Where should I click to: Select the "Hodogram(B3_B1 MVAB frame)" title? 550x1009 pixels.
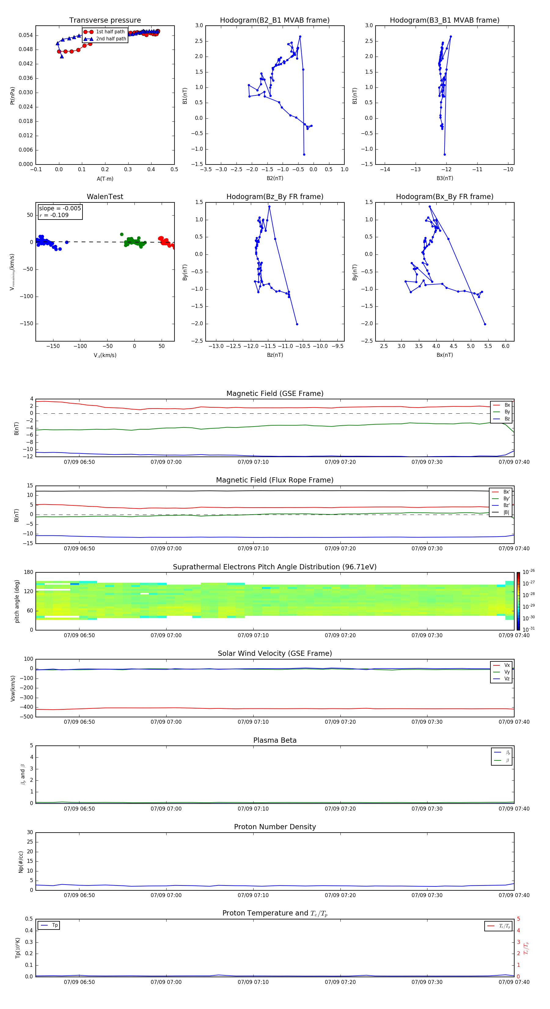click(445, 20)
